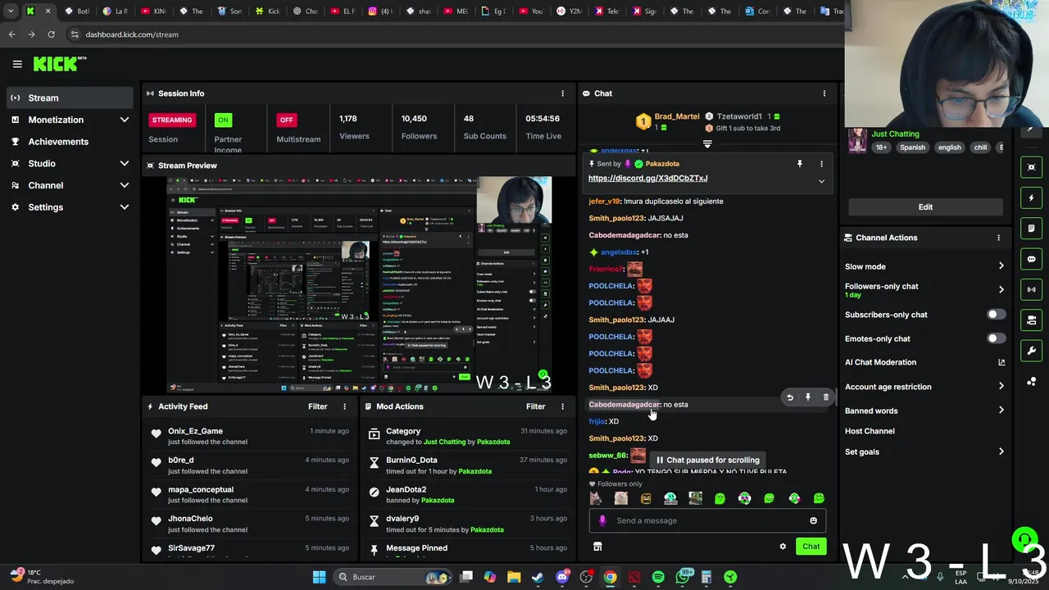Open the broadcast signal icon in the right rail
1049x590 pixels.
click(x=1031, y=289)
